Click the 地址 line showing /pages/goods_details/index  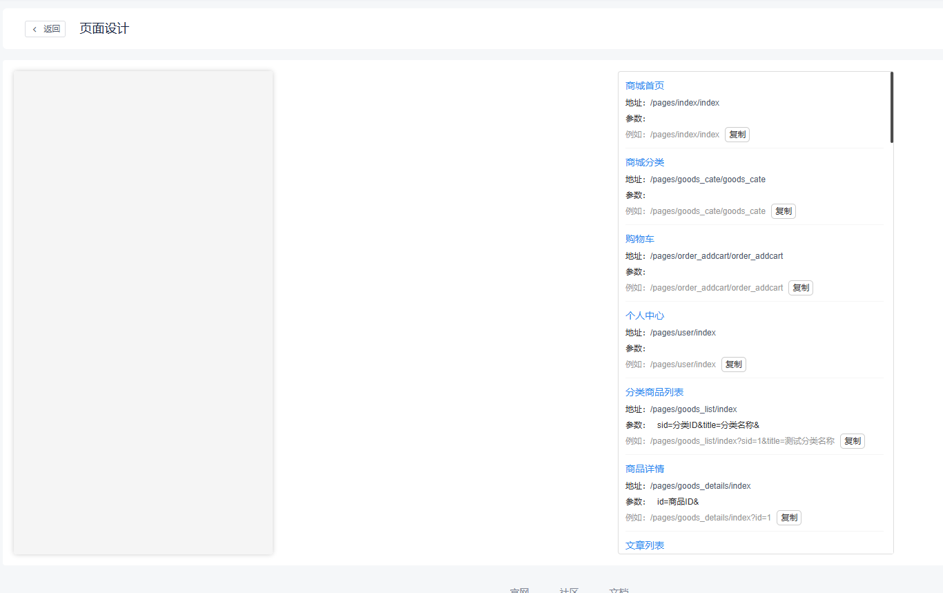688,486
